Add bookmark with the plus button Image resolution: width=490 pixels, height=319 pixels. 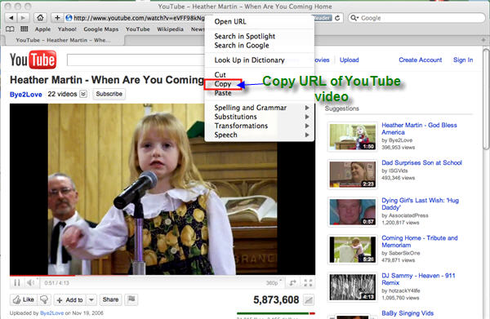[57, 18]
